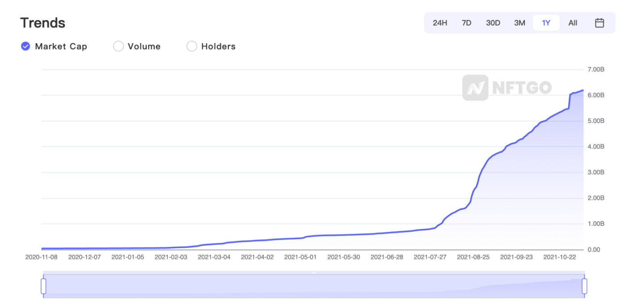Click the 2021-03-04 date label
This screenshot has width=625, height=308.
(x=214, y=257)
